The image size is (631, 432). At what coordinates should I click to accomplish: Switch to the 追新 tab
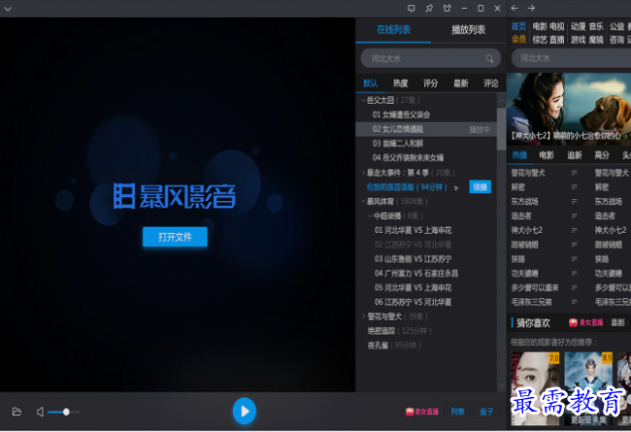point(575,155)
